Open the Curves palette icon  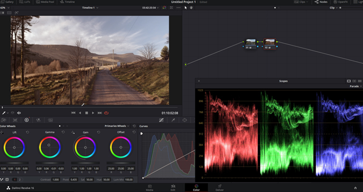(162, 120)
